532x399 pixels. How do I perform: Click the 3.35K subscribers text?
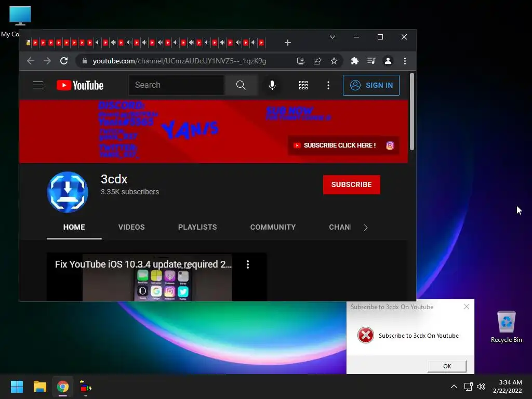130,192
